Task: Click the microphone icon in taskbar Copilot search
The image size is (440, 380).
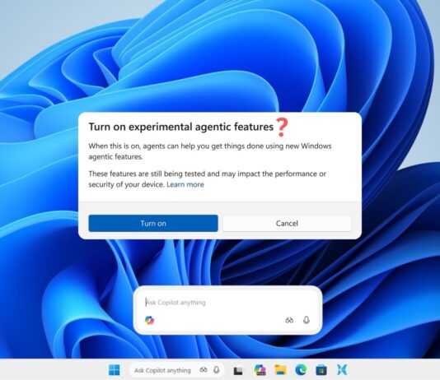Action: [x=217, y=370]
